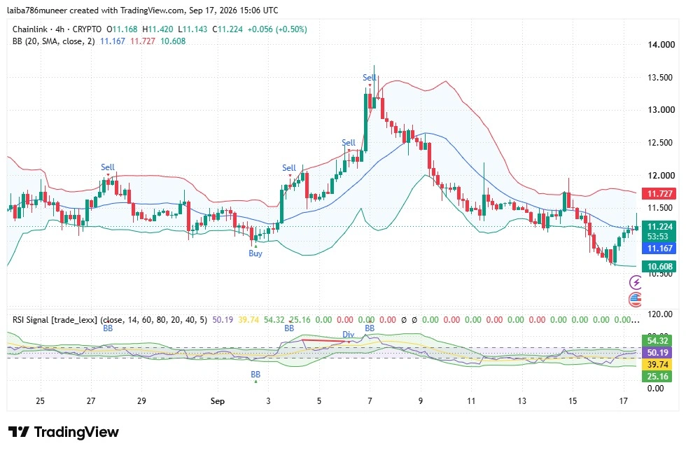This screenshot has height=453, width=686.
Task: Click the 12.000 price axis label
Action: pyautogui.click(x=661, y=176)
